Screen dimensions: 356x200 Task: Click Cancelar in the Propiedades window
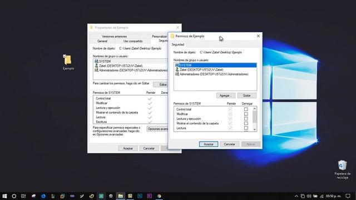tap(149, 148)
